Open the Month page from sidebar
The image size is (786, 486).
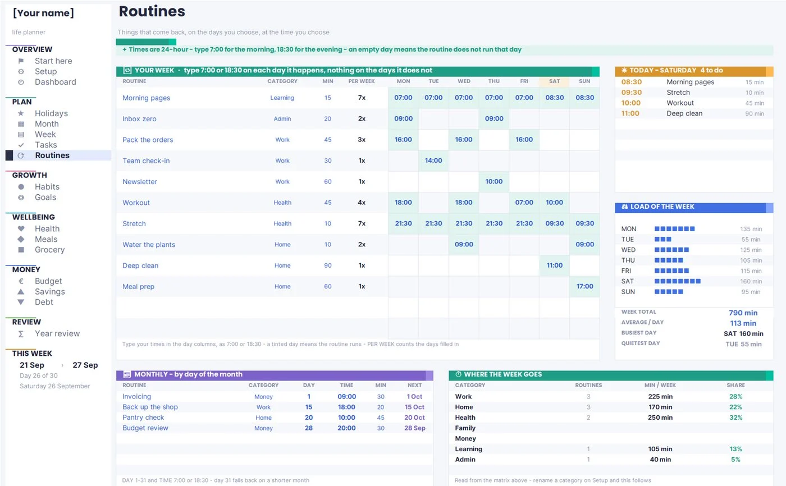[x=47, y=124]
